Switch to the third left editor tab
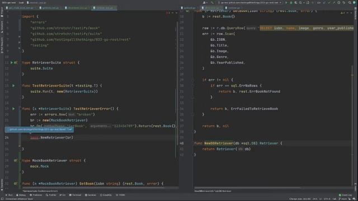This screenshot has width=358, height=201. 77,8
